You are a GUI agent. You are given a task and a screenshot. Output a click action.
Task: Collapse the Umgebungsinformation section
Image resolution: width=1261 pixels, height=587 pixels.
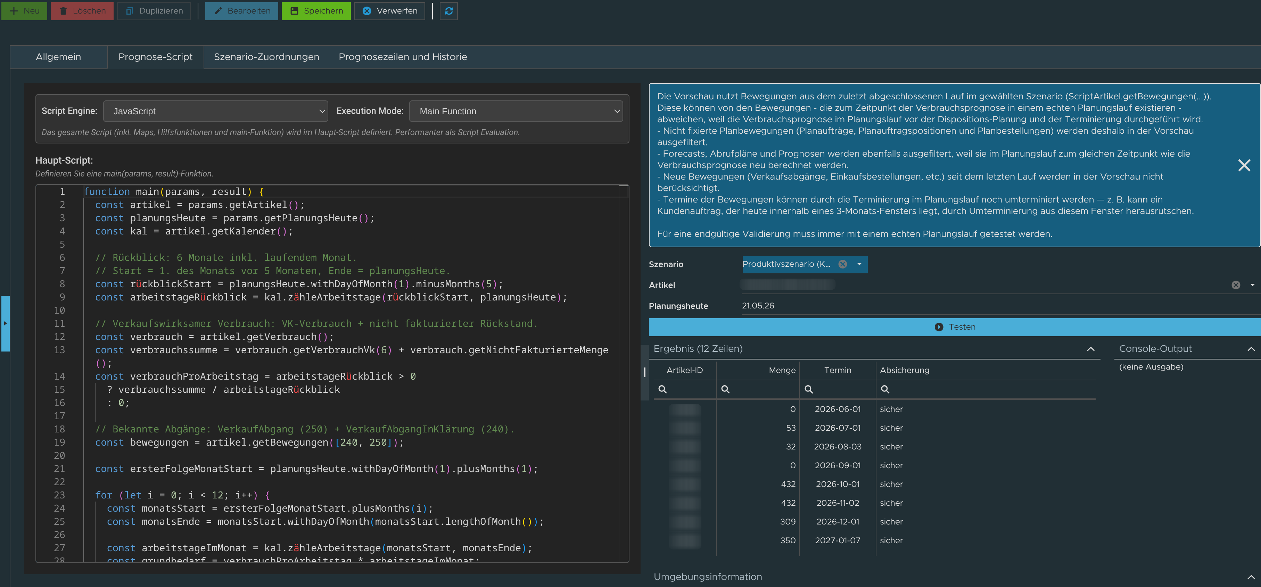click(x=1251, y=577)
